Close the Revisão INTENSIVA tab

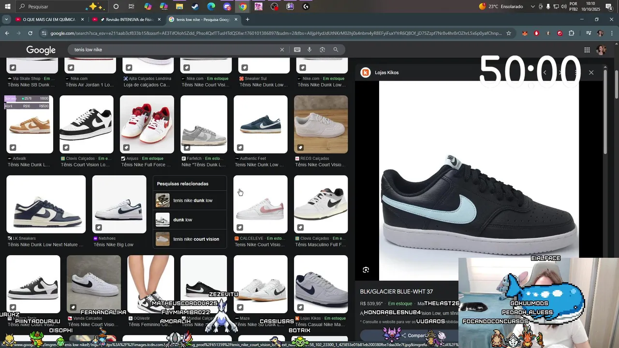[x=159, y=19]
